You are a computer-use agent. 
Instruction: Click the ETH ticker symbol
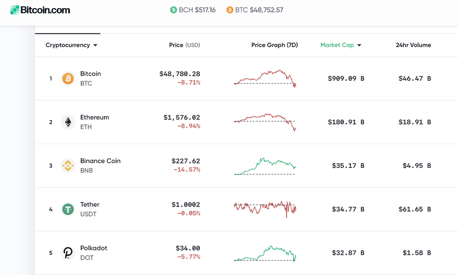[86, 127]
